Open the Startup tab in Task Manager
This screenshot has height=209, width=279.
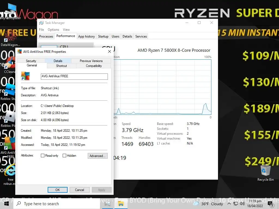(103, 36)
